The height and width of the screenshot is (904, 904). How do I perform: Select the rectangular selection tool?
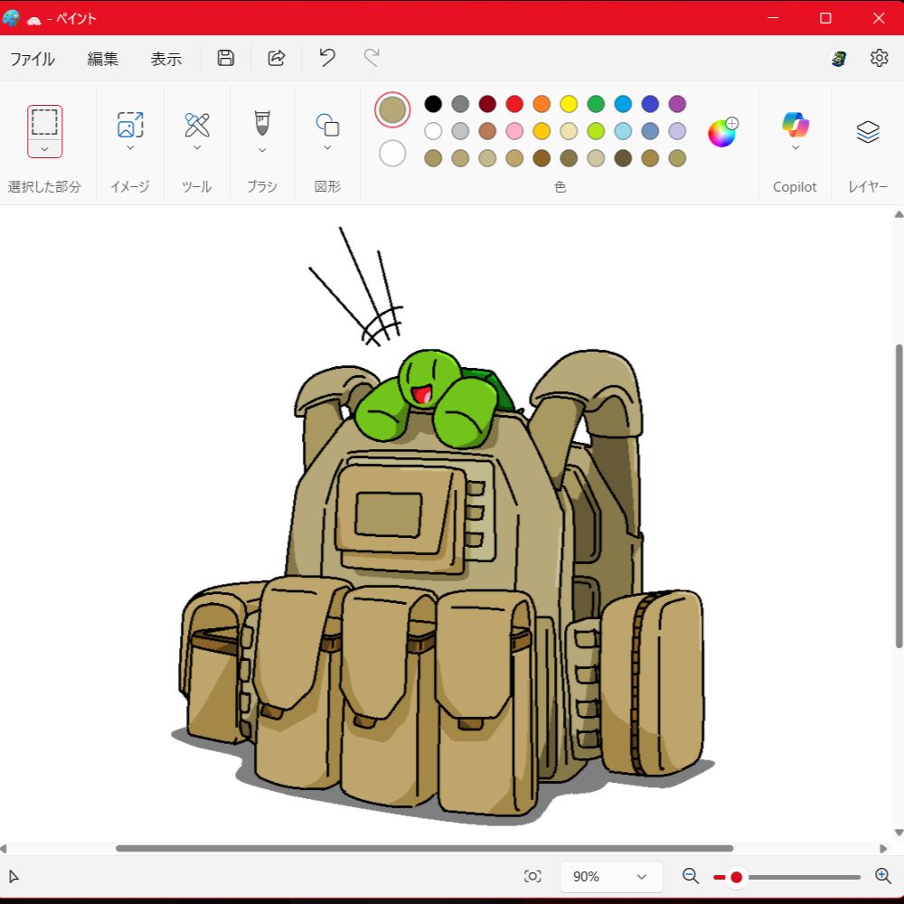pos(44,122)
